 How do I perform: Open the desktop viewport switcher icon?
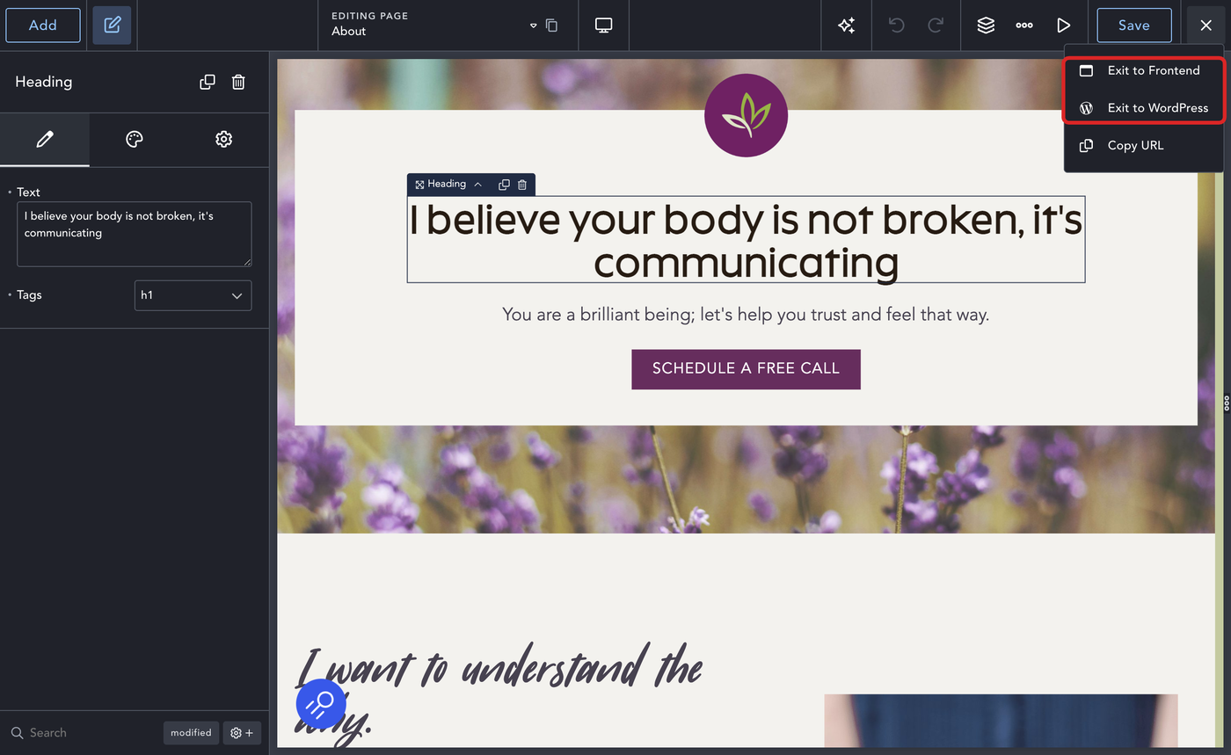[x=604, y=25]
